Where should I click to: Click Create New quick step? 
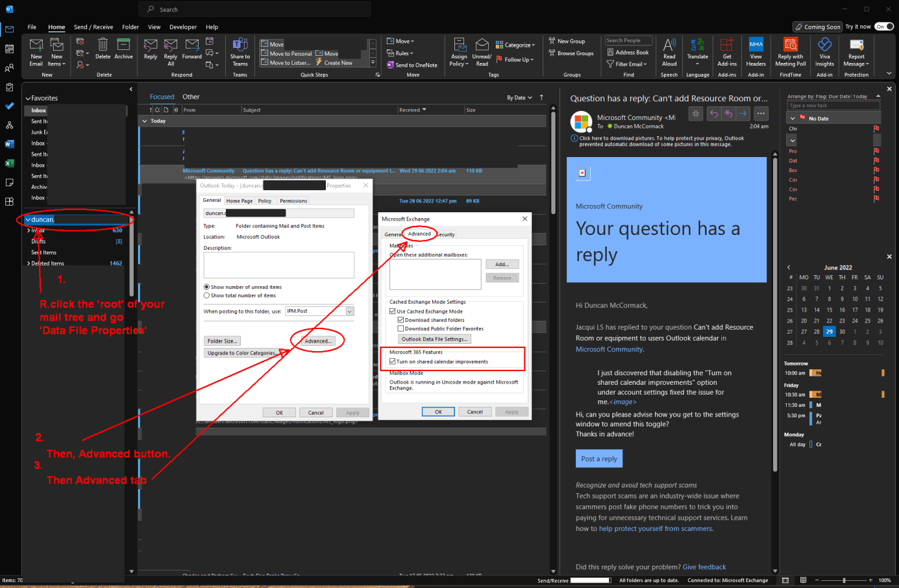[334, 63]
